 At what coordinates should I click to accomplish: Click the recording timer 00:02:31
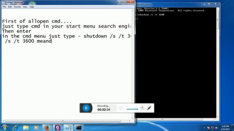coord(104,110)
